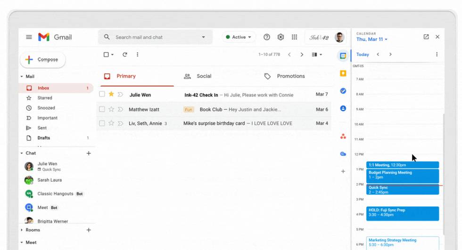
Task: Click the Search mail and chat field
Action: click(156, 37)
